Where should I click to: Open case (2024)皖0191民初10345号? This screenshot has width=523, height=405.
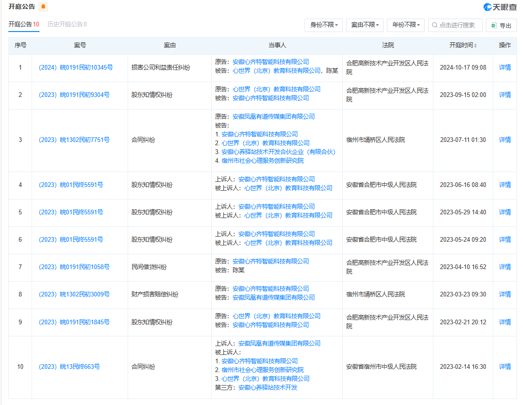(x=76, y=68)
